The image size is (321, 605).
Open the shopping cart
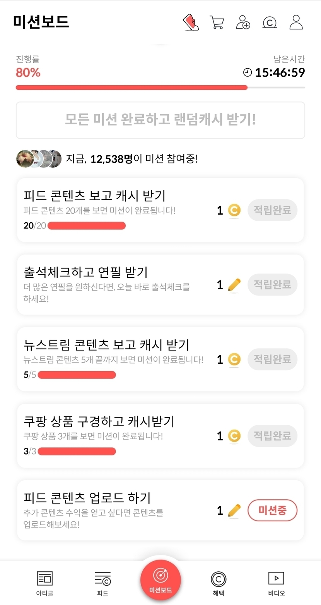(x=217, y=22)
